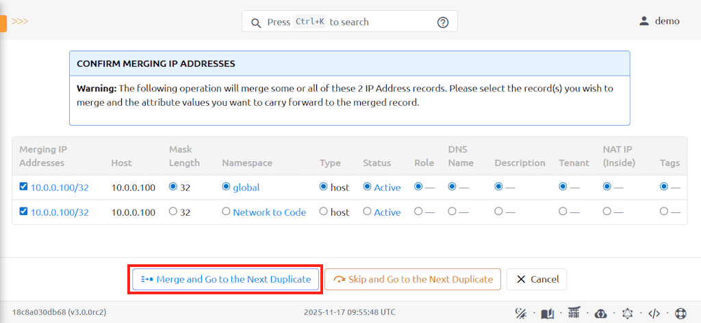Click Skip and Go to the Next Duplicate
Image resolution: width=701 pixels, height=323 pixels.
coord(413,279)
